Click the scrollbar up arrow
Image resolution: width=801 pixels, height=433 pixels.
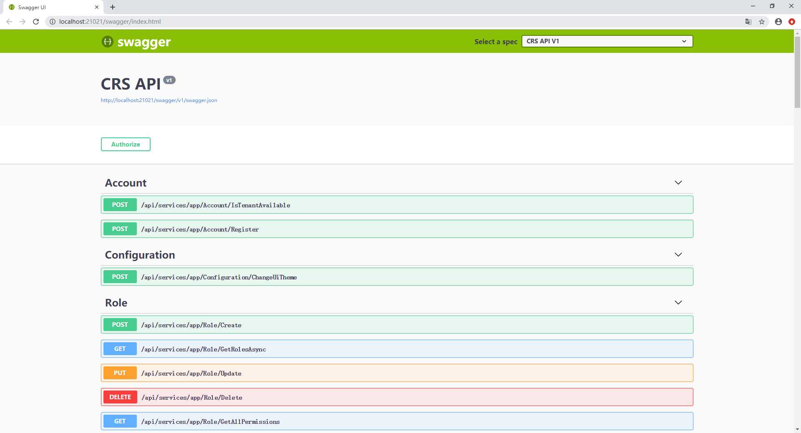tap(797, 32)
